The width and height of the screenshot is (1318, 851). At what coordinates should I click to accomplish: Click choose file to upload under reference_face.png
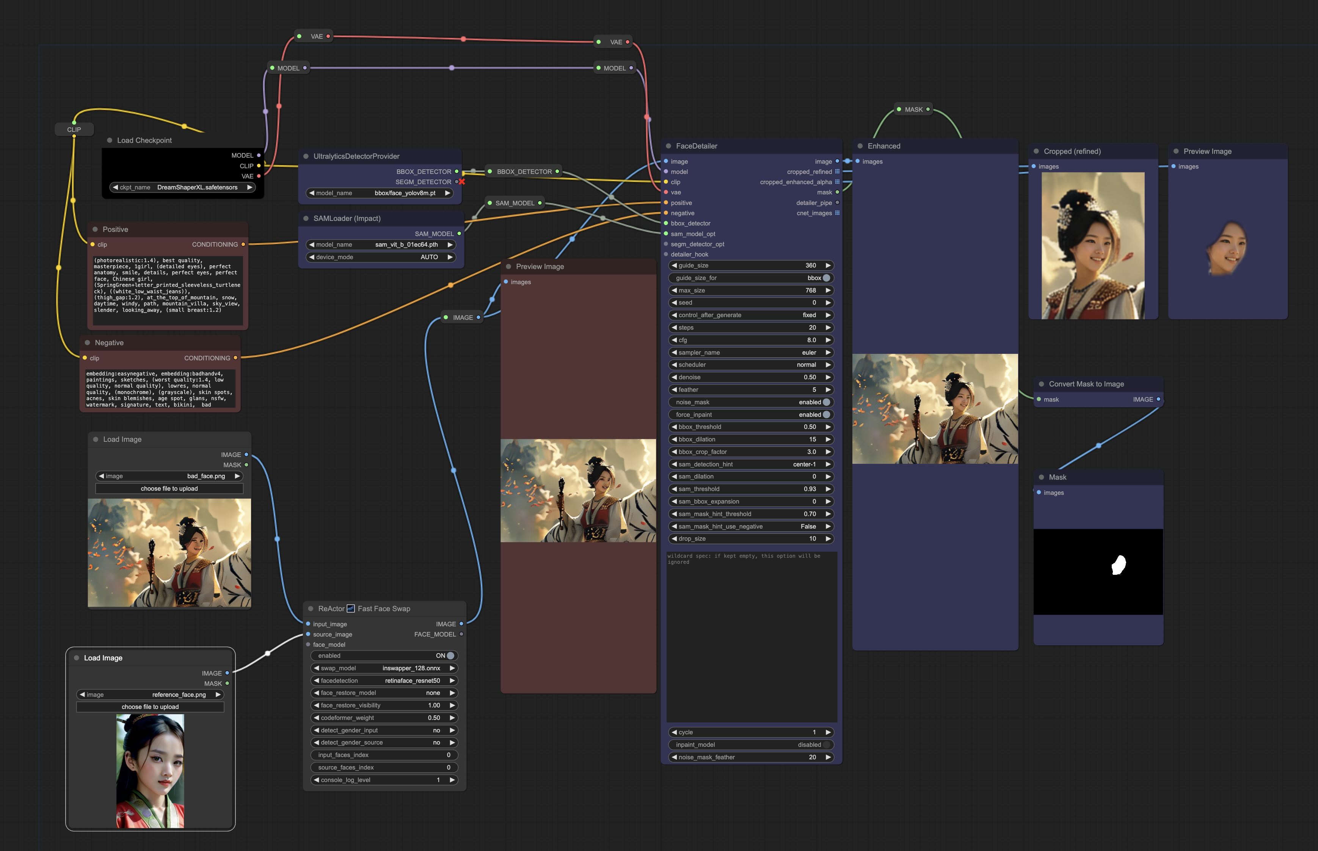pyautogui.click(x=150, y=707)
